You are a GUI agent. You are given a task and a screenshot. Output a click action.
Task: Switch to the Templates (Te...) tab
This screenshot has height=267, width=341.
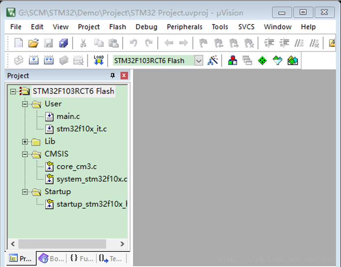[111, 258]
